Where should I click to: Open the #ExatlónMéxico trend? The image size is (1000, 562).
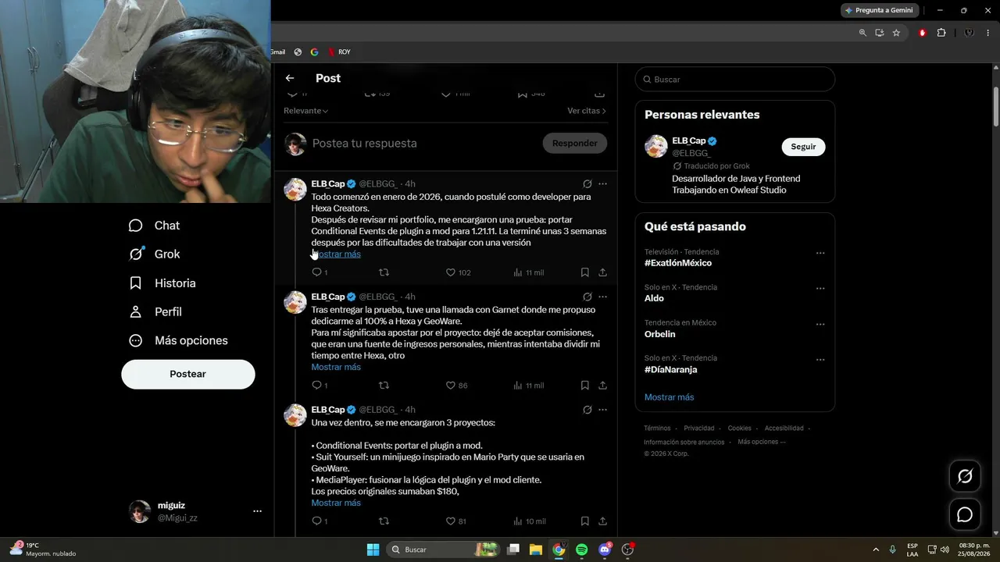(x=678, y=263)
